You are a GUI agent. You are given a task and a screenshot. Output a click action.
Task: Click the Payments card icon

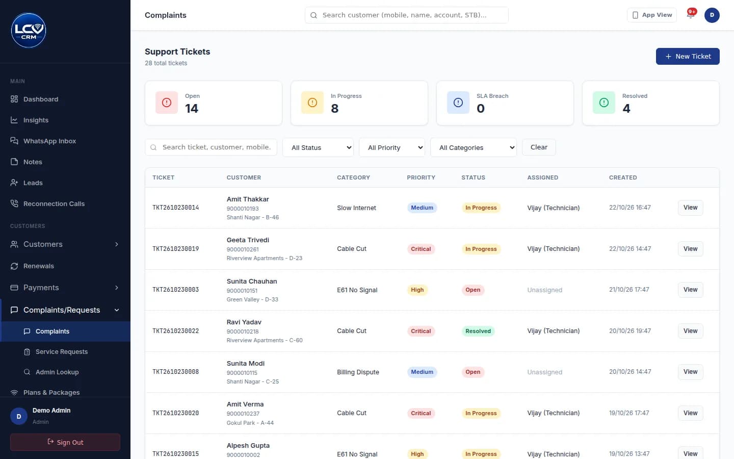[x=14, y=288]
